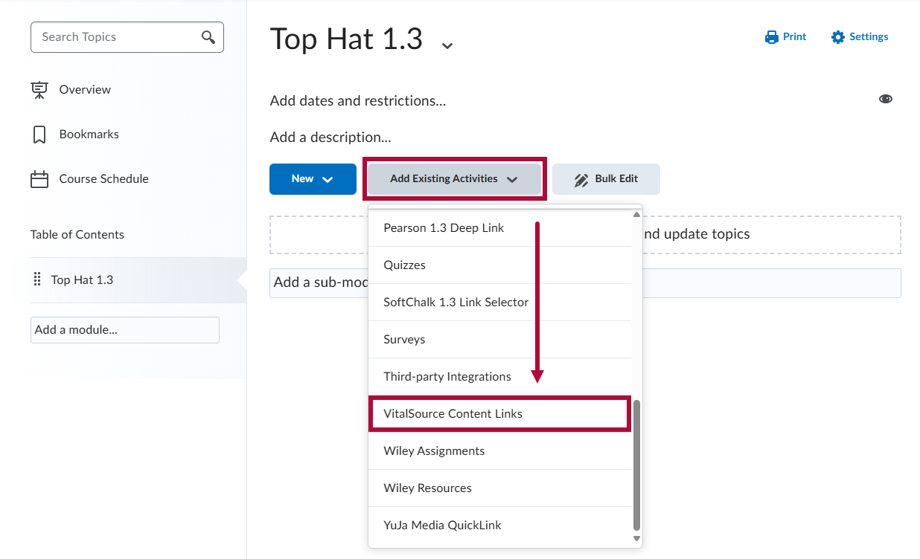Image resolution: width=920 pixels, height=559 pixels.
Task: Select Wiley Assignments menu item
Action: (x=500, y=451)
